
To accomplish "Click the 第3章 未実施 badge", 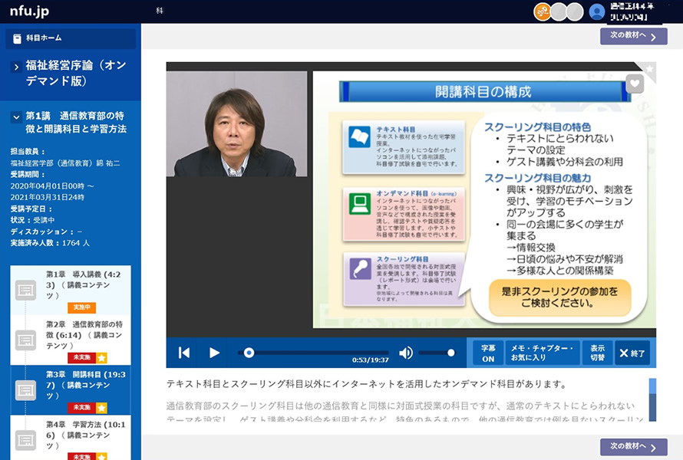I will [81, 408].
